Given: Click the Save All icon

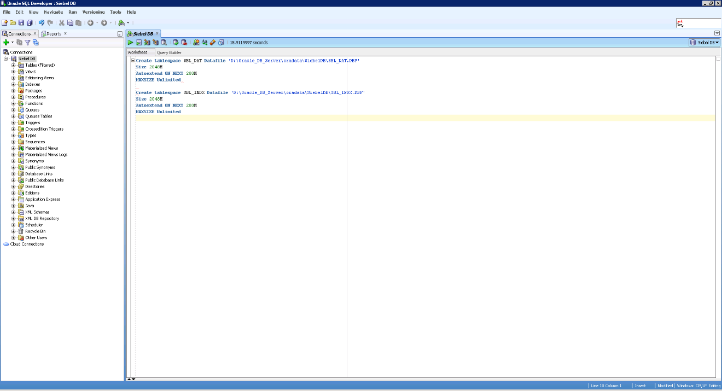Looking at the screenshot, I should tap(30, 23).
